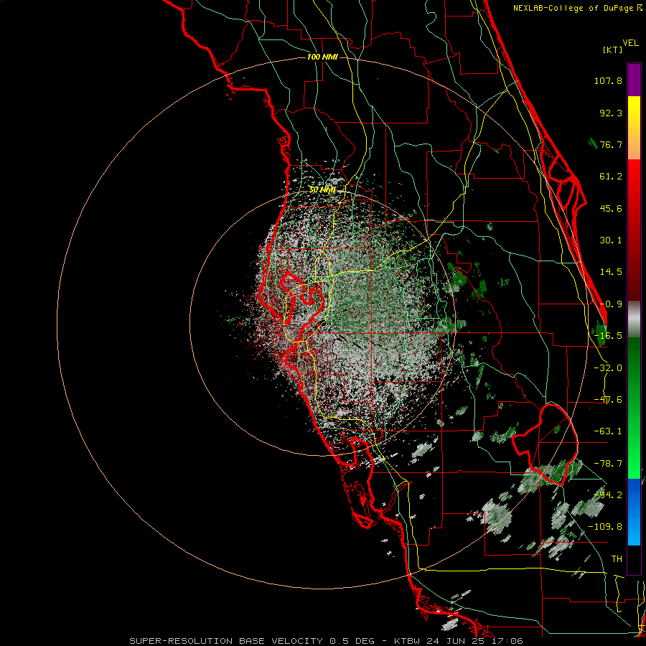Click the -94.2 scale value
646x646 pixels.
coord(608,495)
